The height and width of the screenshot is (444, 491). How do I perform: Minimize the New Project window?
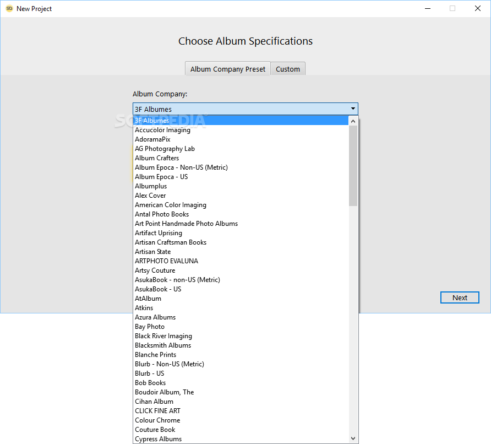click(428, 8)
